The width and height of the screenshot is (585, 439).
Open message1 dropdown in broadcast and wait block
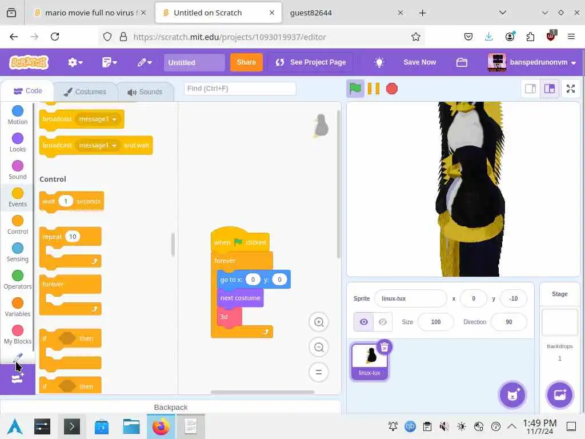pos(98,145)
